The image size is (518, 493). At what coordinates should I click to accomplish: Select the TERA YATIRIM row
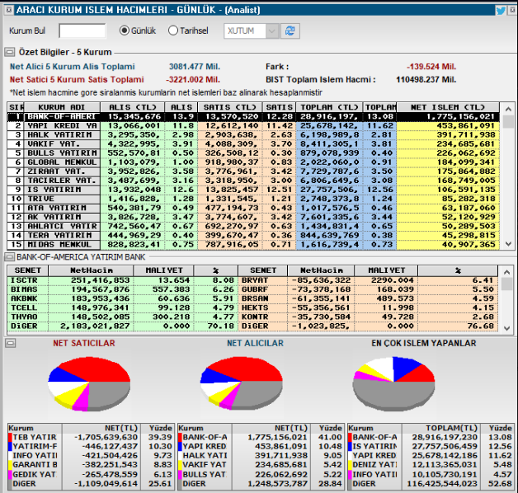253,236
